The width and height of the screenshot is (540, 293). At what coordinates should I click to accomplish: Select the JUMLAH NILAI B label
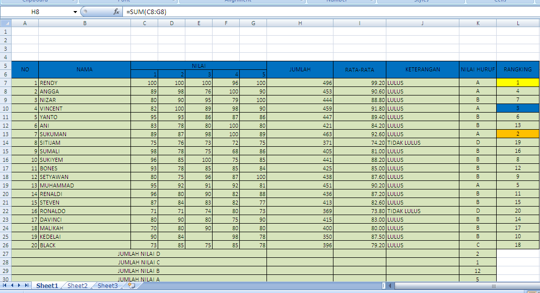[139, 271]
